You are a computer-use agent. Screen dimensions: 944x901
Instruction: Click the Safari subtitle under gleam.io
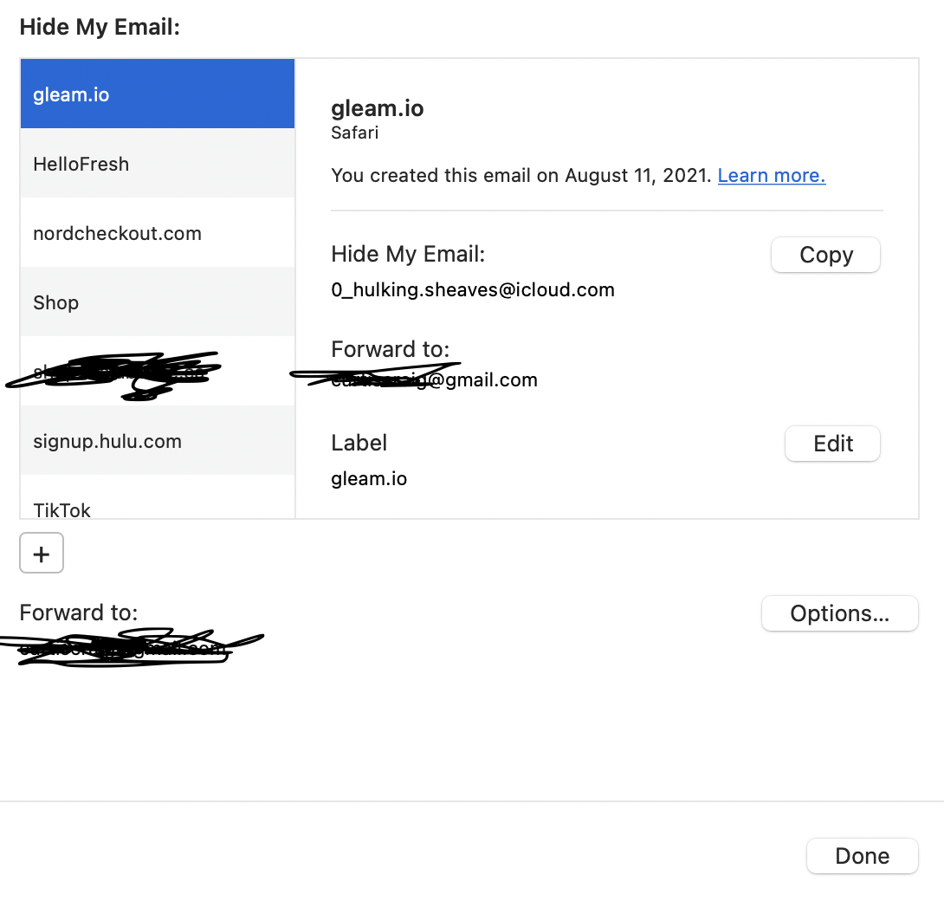pos(354,133)
